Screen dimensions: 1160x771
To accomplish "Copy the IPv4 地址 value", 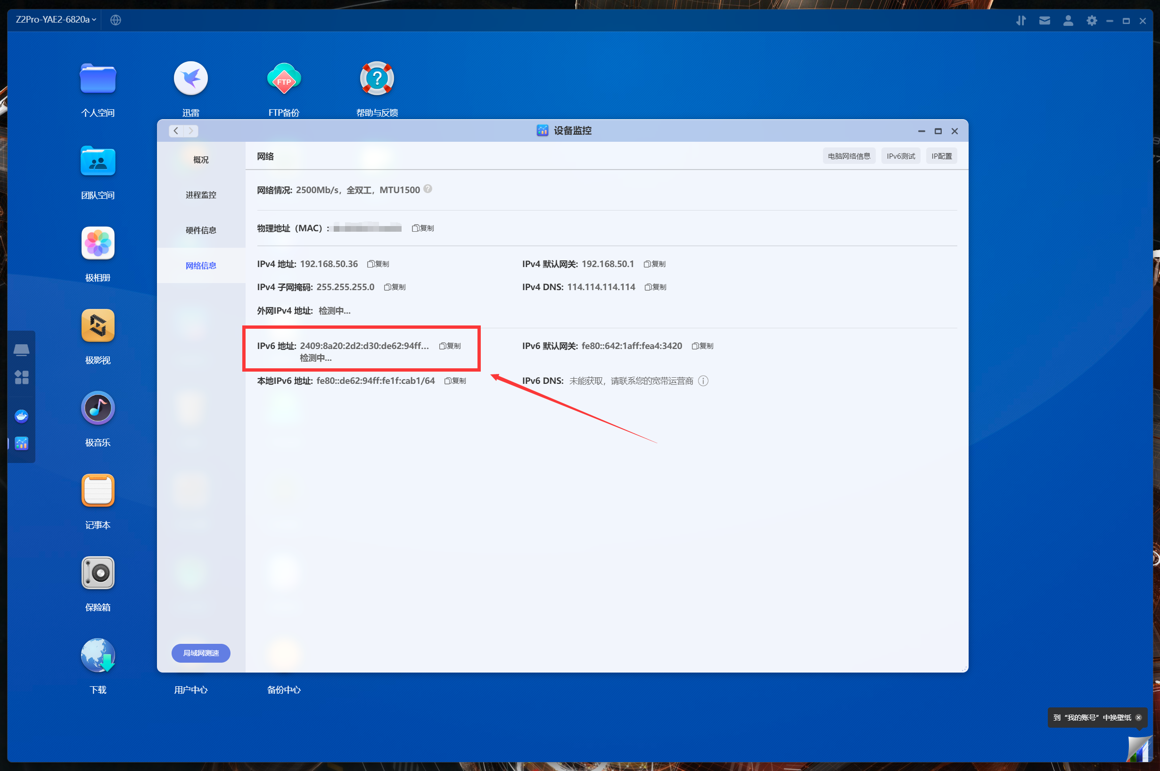I will coord(378,264).
